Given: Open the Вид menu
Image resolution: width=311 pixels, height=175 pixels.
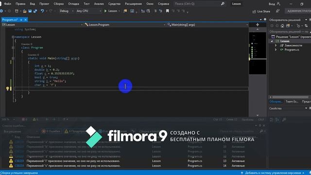Looking at the screenshot, I should tap(33, 4).
